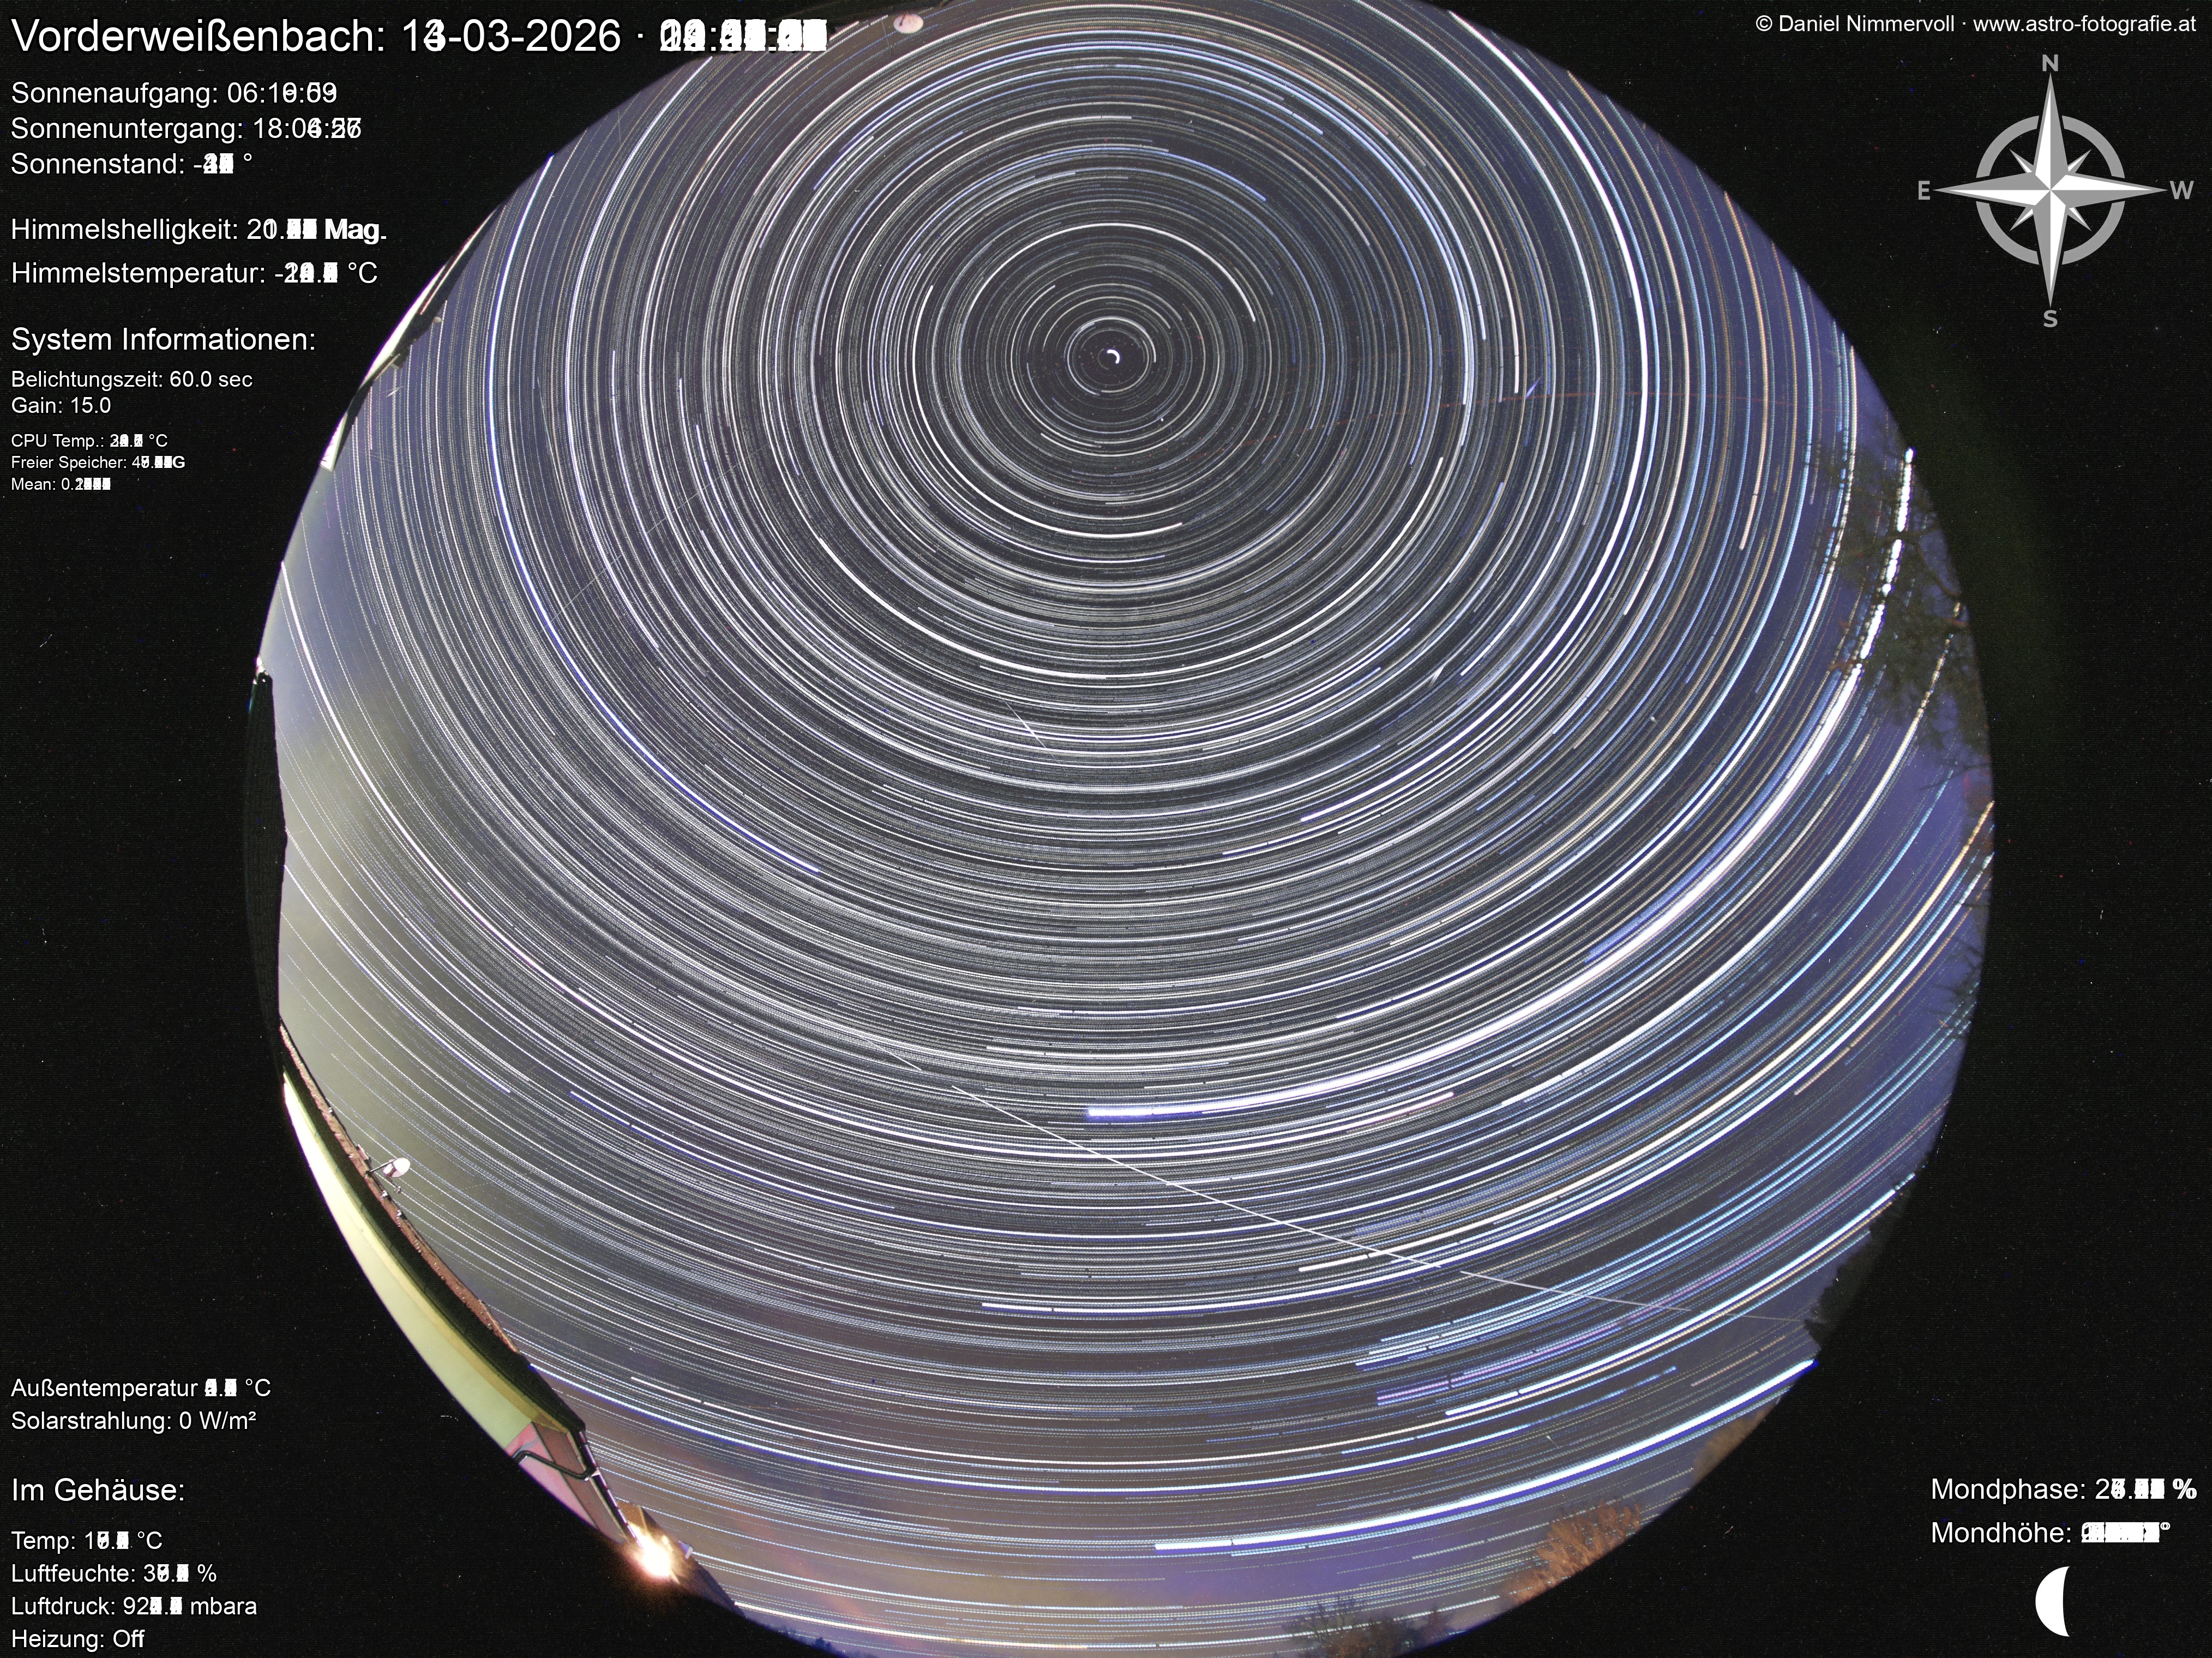Viewport: 2212px width, 1658px height.
Task: Click the Heizung: Off status
Action: coord(78,1639)
